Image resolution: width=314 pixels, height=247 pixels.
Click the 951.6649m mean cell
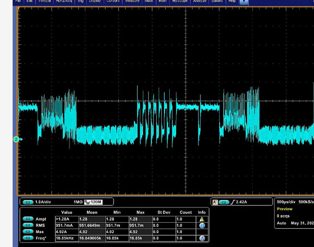point(92,225)
